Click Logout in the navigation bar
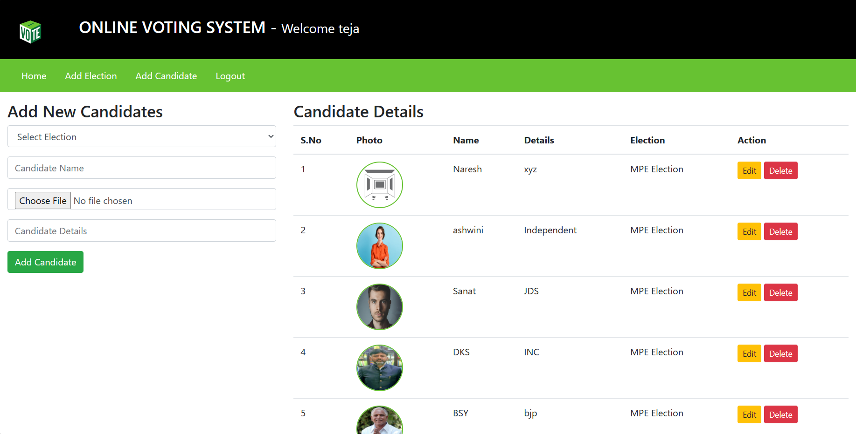This screenshot has height=434, width=856. point(230,76)
